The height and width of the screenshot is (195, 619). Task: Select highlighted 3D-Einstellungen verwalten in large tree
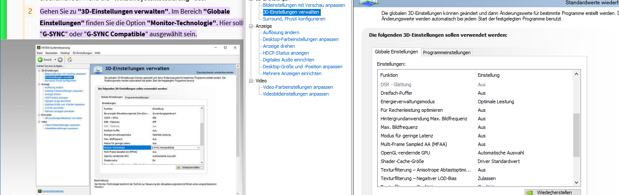(x=291, y=12)
